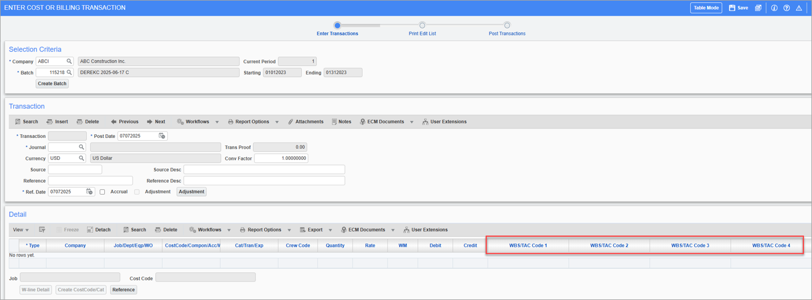812x300 pixels.
Task: Open the Post Date calendar picker
Action: [x=162, y=136]
